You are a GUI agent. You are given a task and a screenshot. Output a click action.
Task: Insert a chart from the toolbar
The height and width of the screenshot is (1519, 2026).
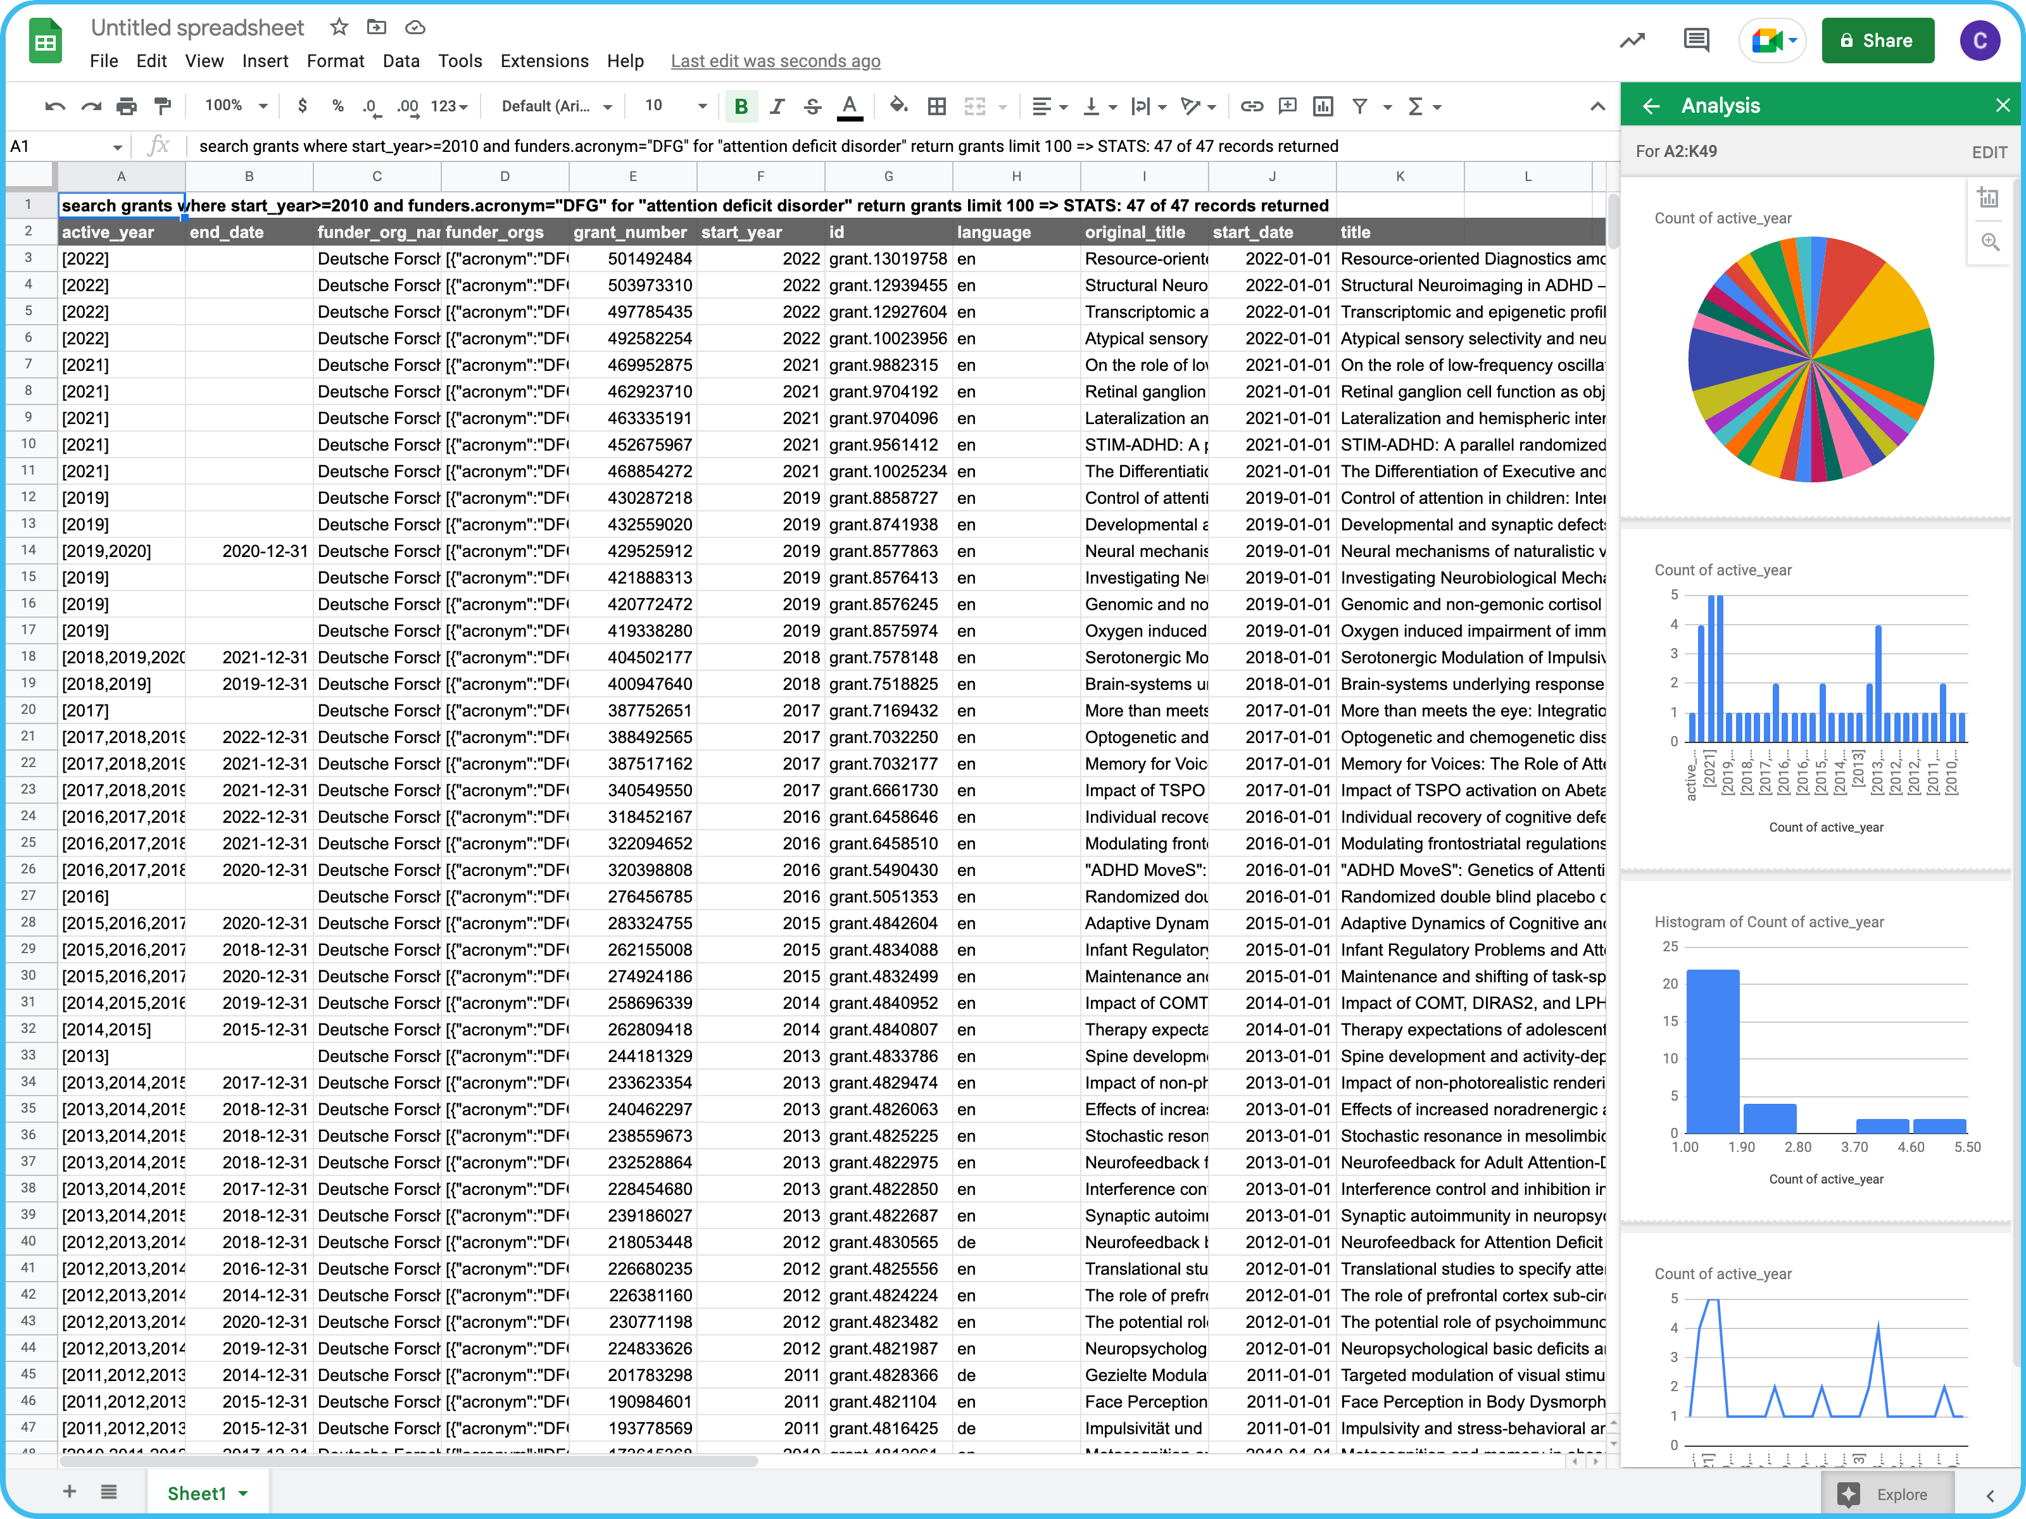point(1323,106)
